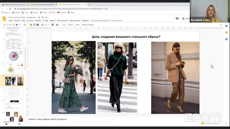Screen dimensions: 230x129
Task: Click the move to folder icon
Action: [43, 18]
